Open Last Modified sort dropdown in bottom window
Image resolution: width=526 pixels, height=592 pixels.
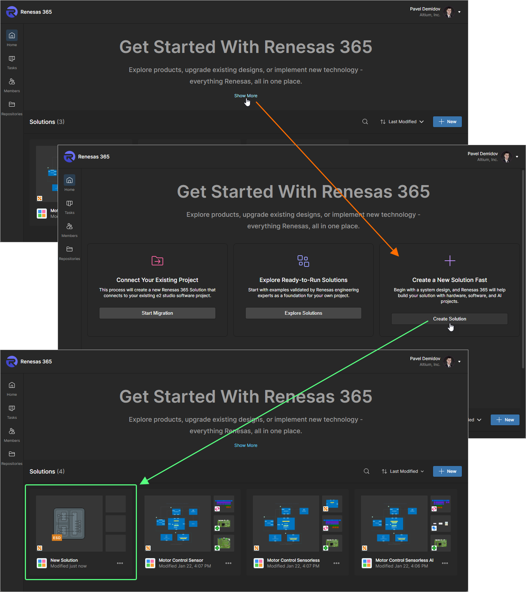coord(403,471)
